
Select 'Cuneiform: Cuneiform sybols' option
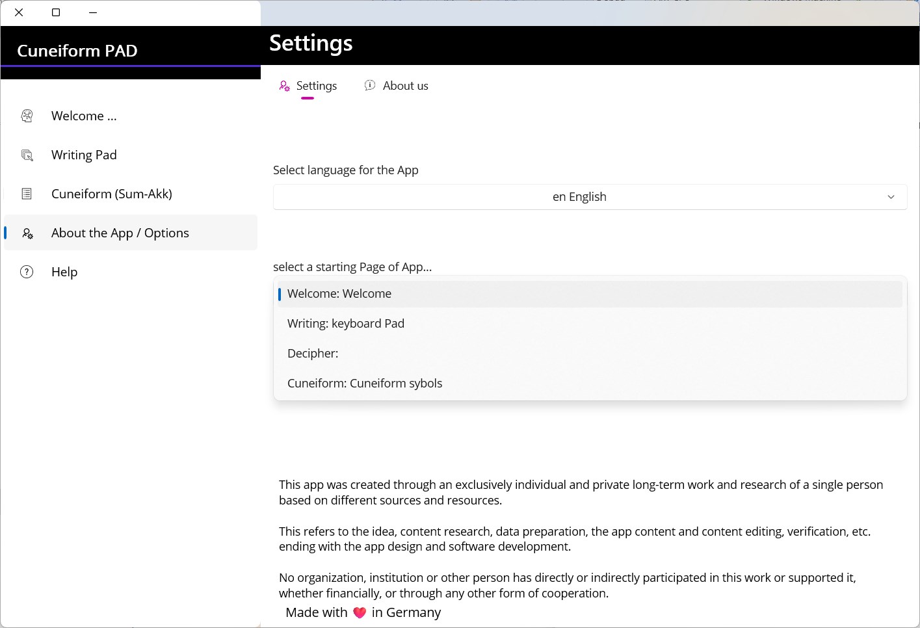click(x=365, y=384)
